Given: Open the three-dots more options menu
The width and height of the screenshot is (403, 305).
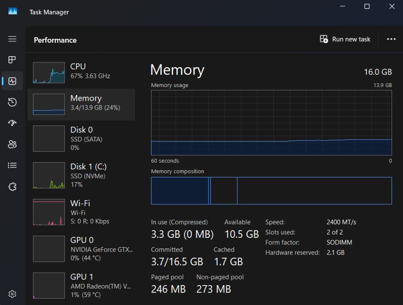Looking at the screenshot, I should click(x=391, y=39).
